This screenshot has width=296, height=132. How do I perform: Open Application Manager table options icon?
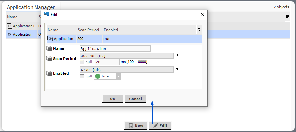pos(287,17)
